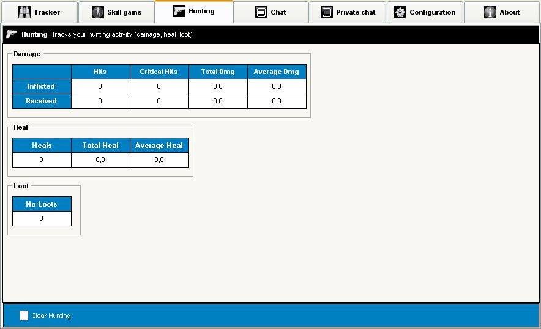Click the No Loots header cell
The width and height of the screenshot is (541, 329).
click(x=42, y=204)
